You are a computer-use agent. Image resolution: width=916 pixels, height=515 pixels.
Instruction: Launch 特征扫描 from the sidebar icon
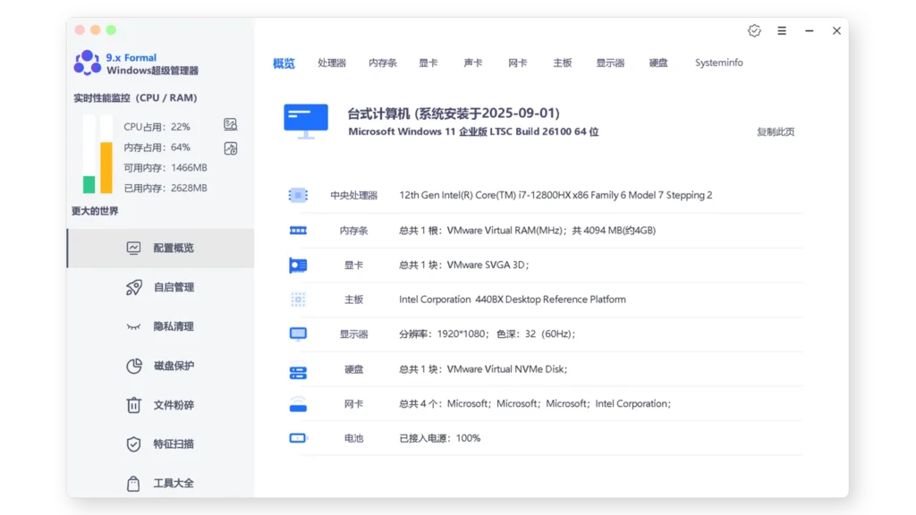pos(134,444)
